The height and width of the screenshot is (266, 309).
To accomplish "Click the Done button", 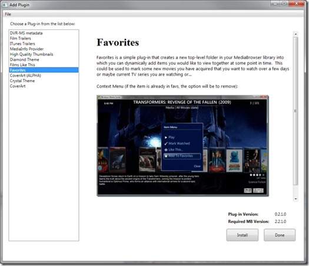I will click(280, 235).
